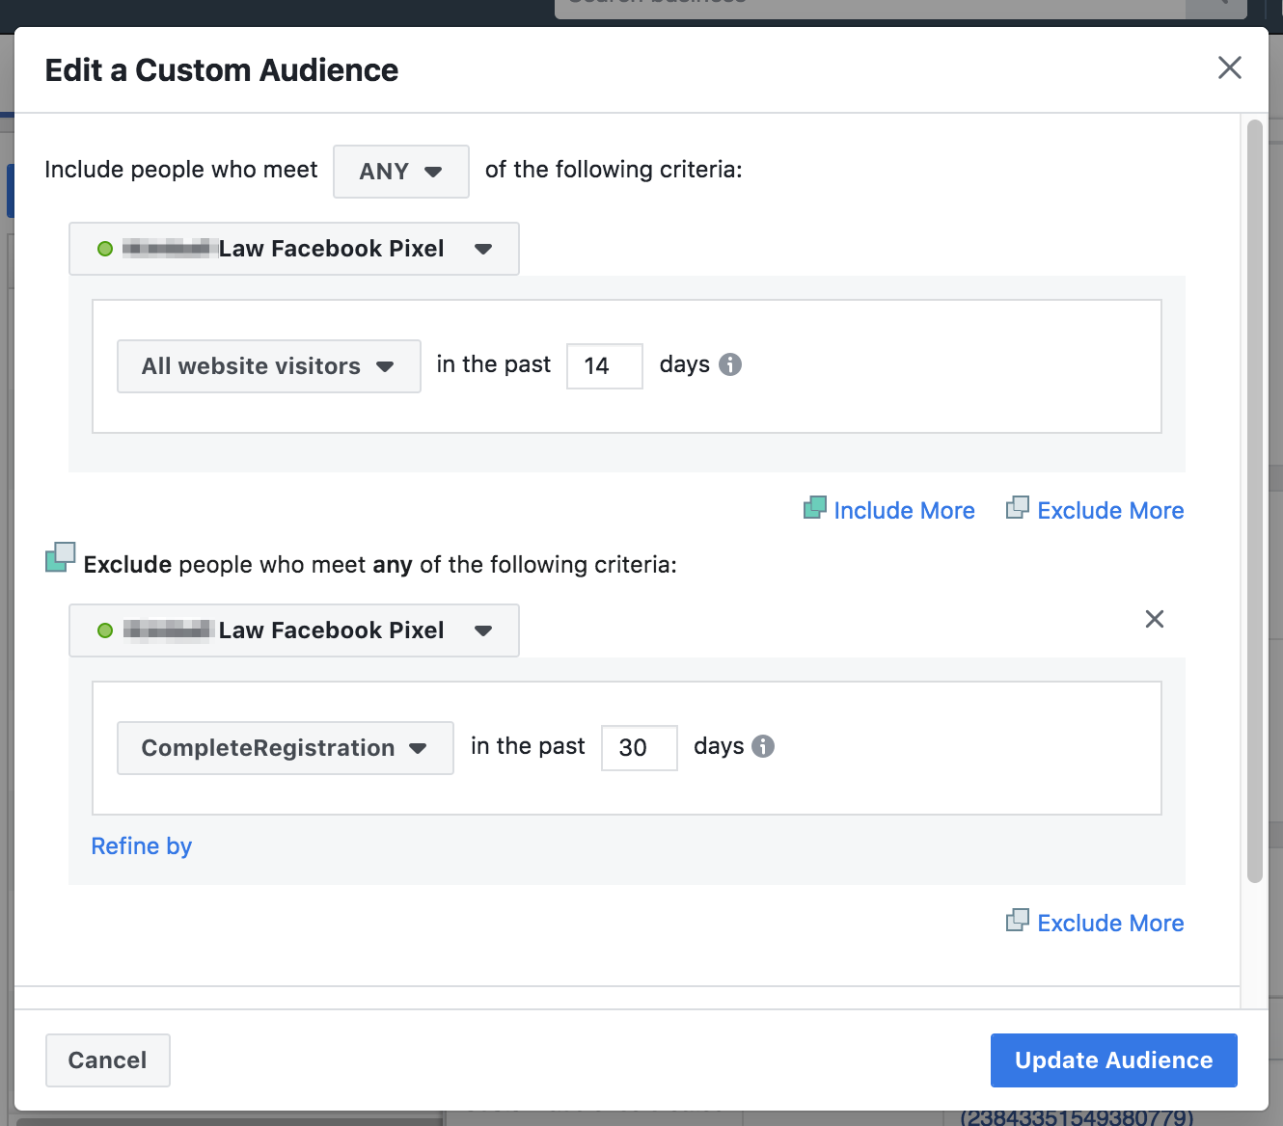
Task: Click the dialog's vertical scrollbar
Action: pyautogui.click(x=1254, y=501)
